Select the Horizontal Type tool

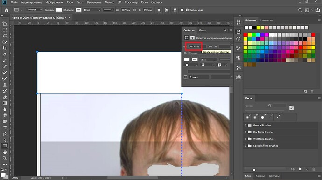coord(5,128)
